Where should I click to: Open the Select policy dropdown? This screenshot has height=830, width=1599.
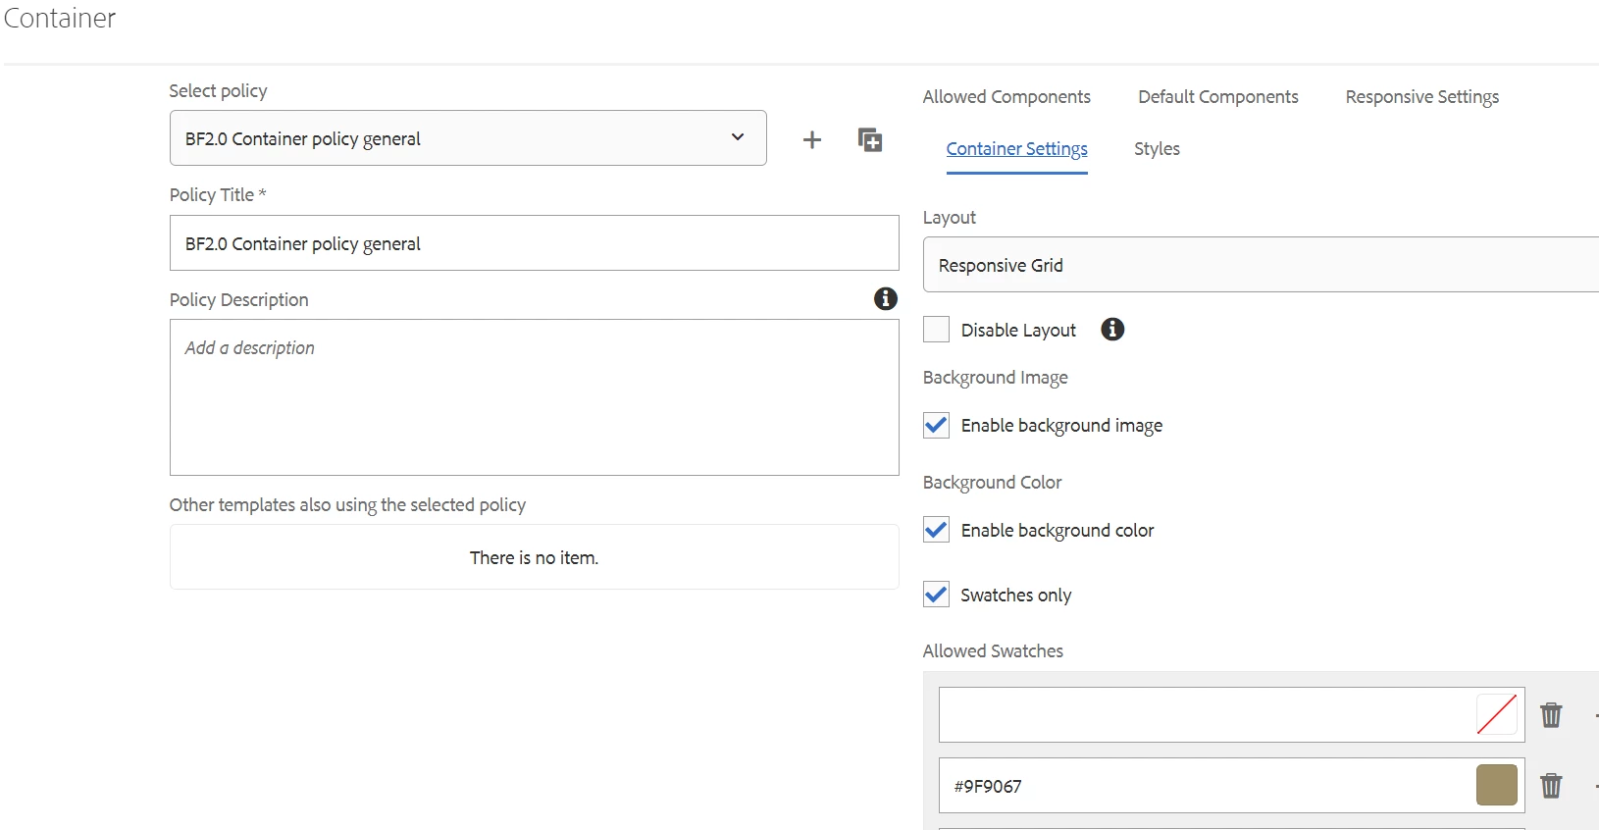click(x=468, y=138)
